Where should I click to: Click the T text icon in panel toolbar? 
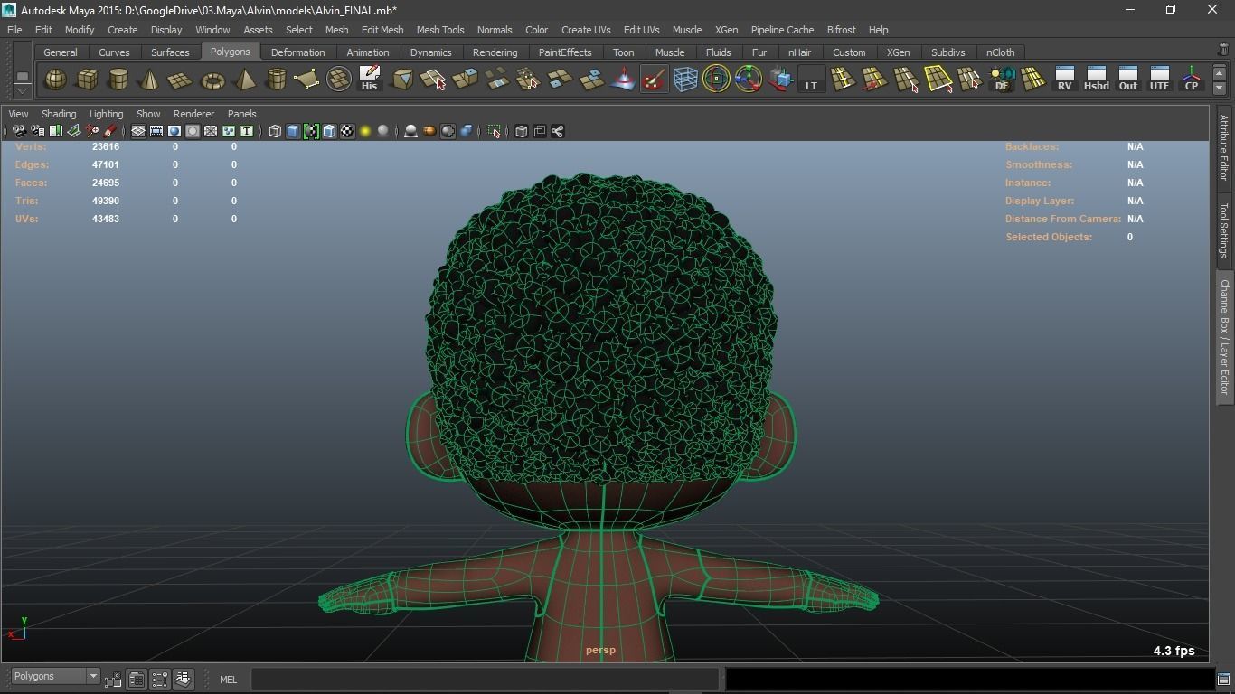pyautogui.click(x=246, y=131)
